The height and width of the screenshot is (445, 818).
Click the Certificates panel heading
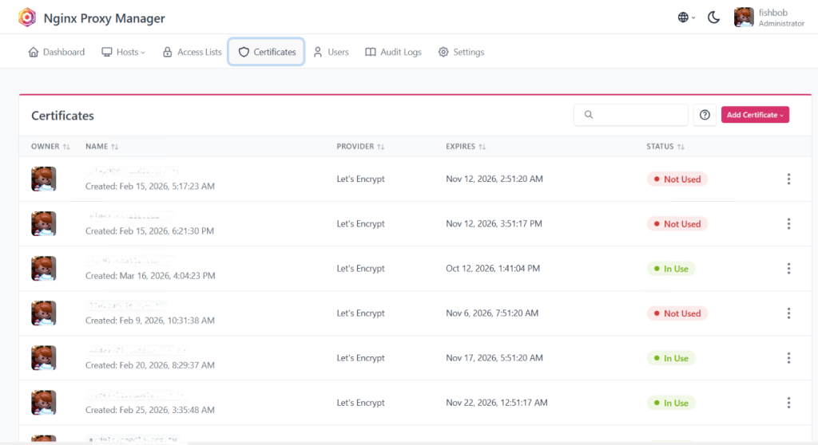click(62, 116)
